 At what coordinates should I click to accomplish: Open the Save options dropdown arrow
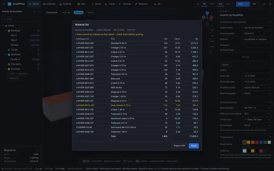(x=247, y=4)
